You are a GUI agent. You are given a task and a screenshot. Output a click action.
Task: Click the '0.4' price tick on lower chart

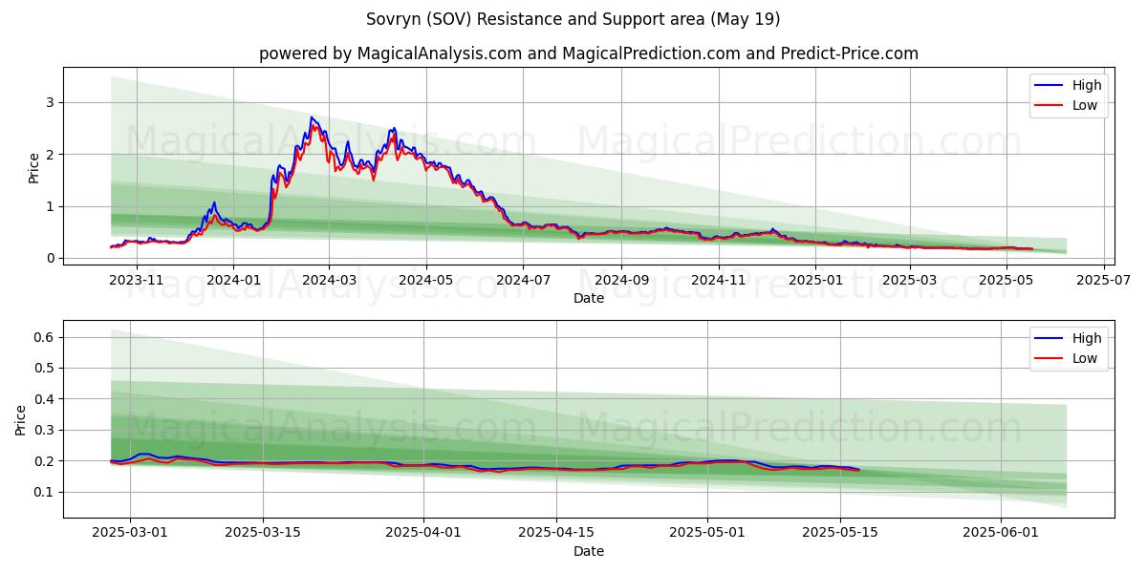tap(46, 399)
